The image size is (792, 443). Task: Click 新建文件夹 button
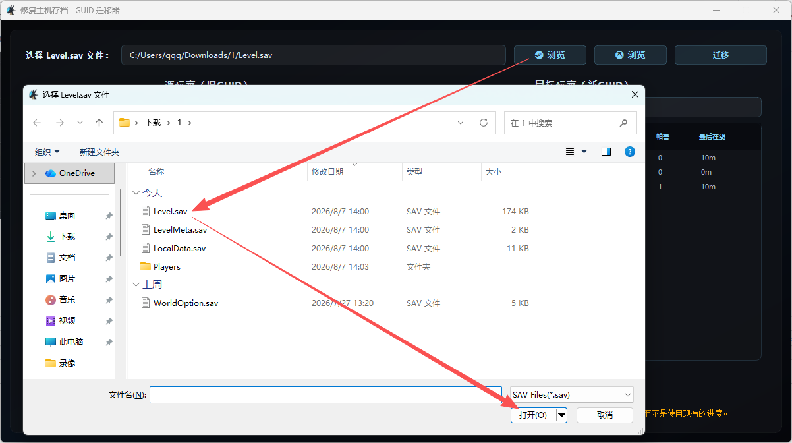click(x=99, y=152)
